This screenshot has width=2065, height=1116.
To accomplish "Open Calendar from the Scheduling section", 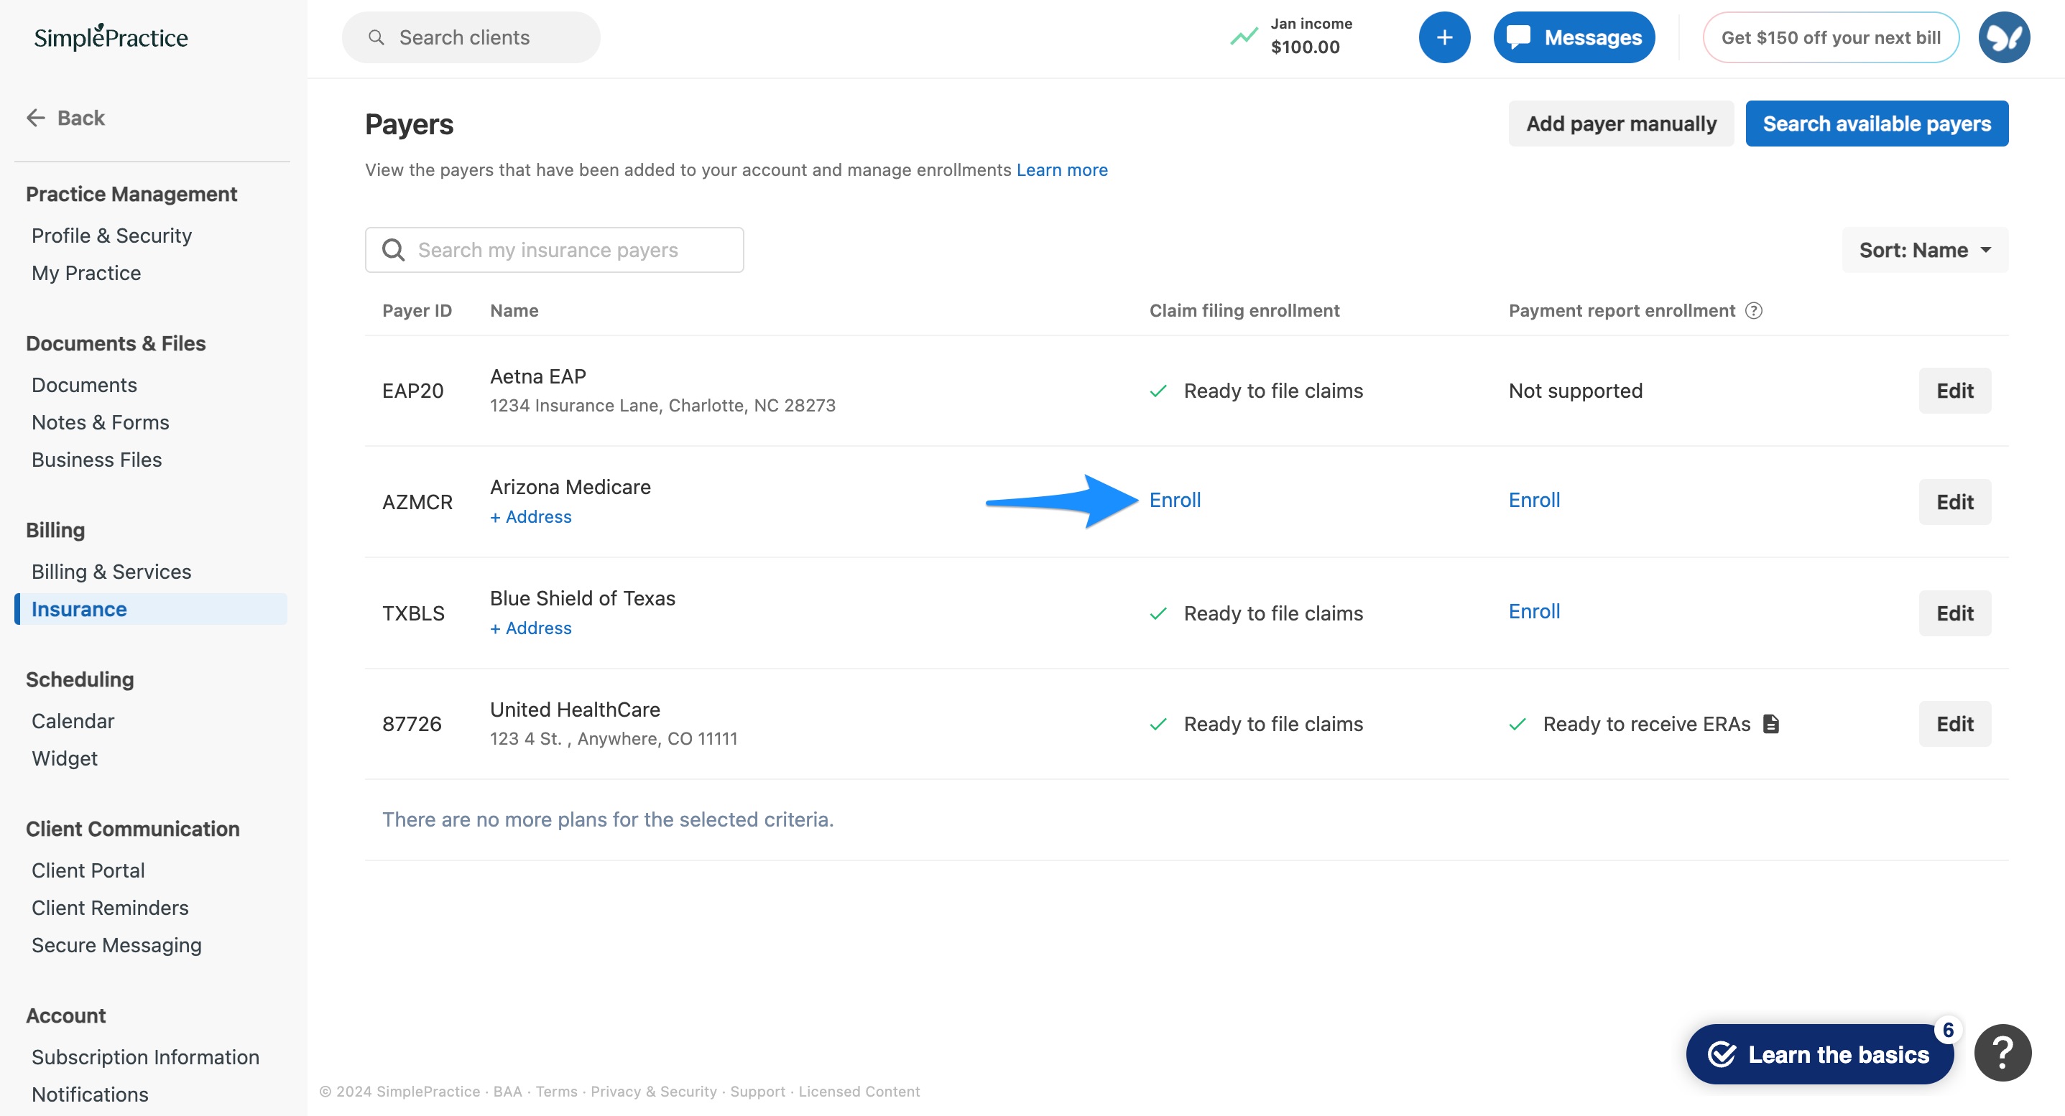I will 73,720.
